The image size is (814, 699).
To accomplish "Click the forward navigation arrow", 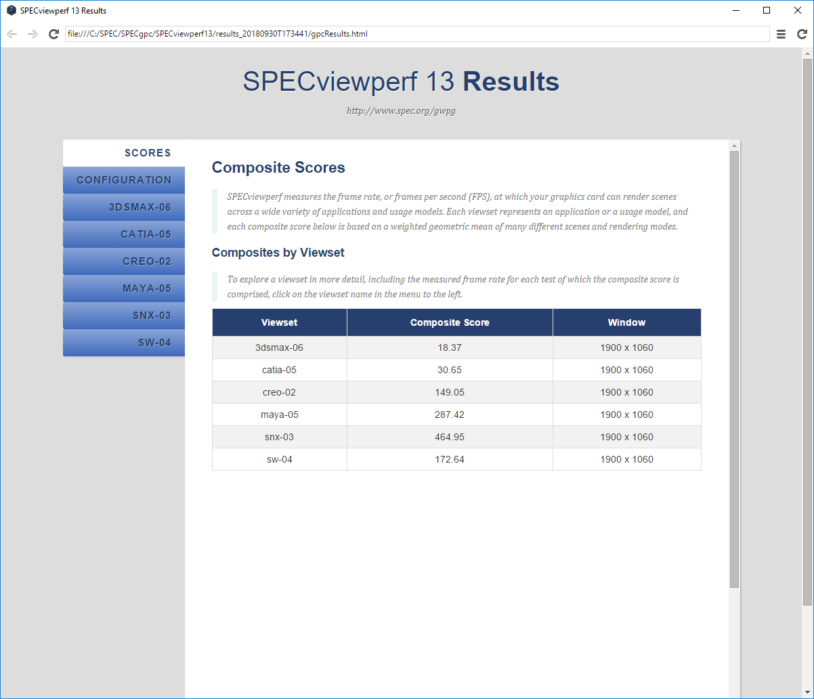I will pyautogui.click(x=33, y=34).
